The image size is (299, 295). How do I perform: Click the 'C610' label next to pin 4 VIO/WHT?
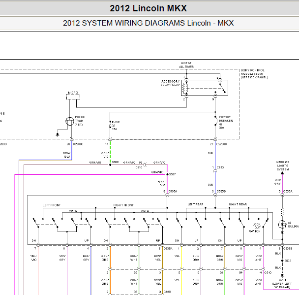268,273
